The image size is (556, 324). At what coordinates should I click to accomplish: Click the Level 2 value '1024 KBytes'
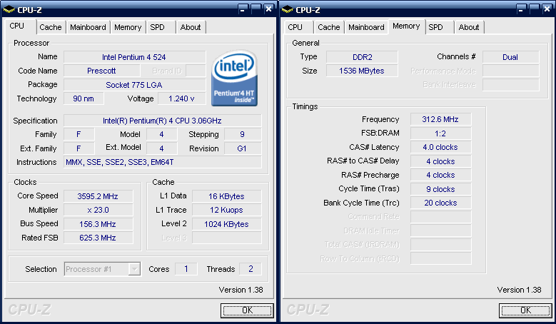coord(226,224)
